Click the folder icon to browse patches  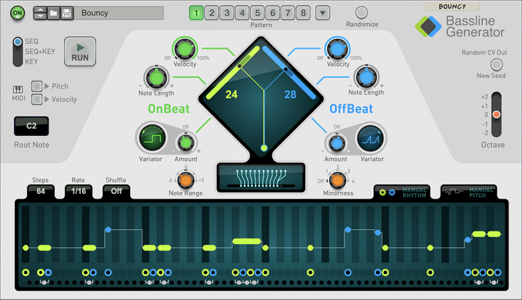tap(53, 13)
